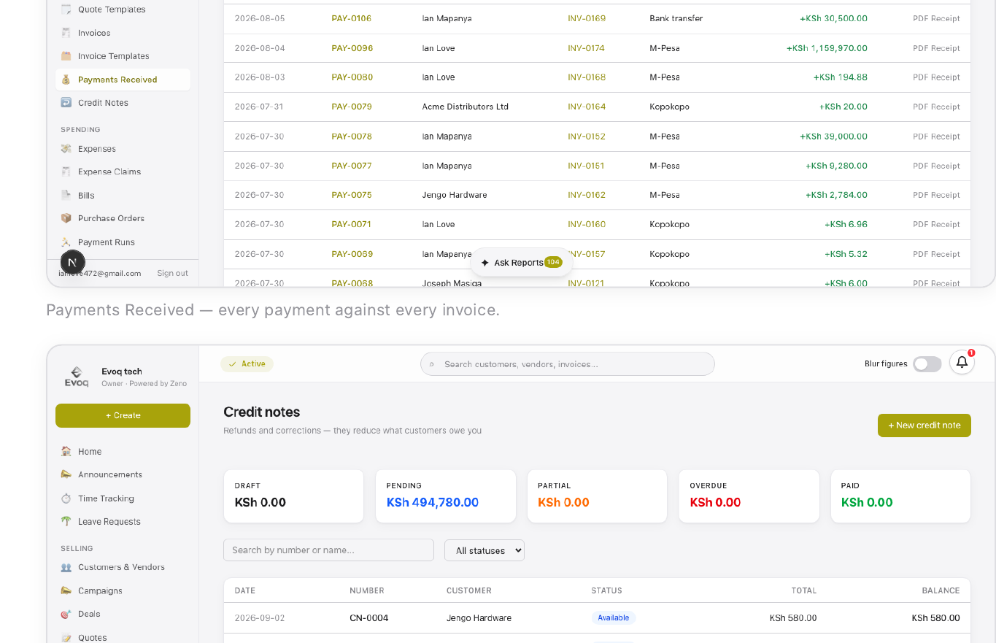Click the Expenses sidebar icon
996x643 pixels.
[x=66, y=149]
